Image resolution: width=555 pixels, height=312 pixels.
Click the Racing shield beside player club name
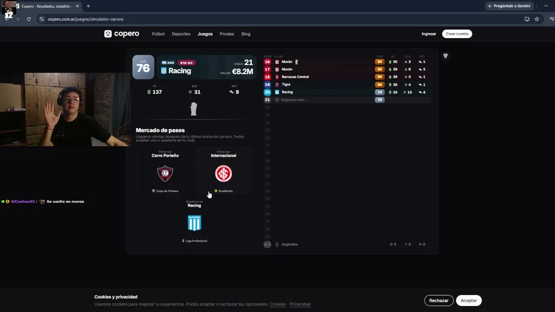pyautogui.click(x=163, y=71)
